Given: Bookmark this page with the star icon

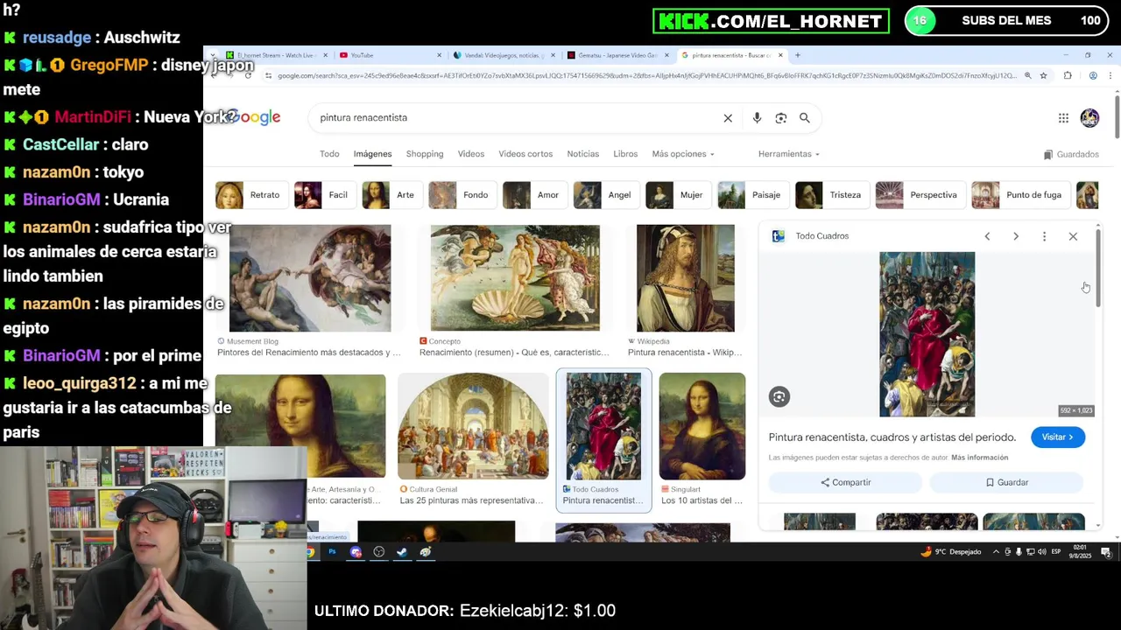Looking at the screenshot, I should [1043, 76].
